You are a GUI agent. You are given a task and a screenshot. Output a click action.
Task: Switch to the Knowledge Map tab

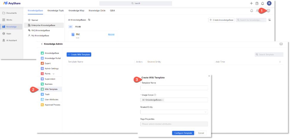click(76, 11)
